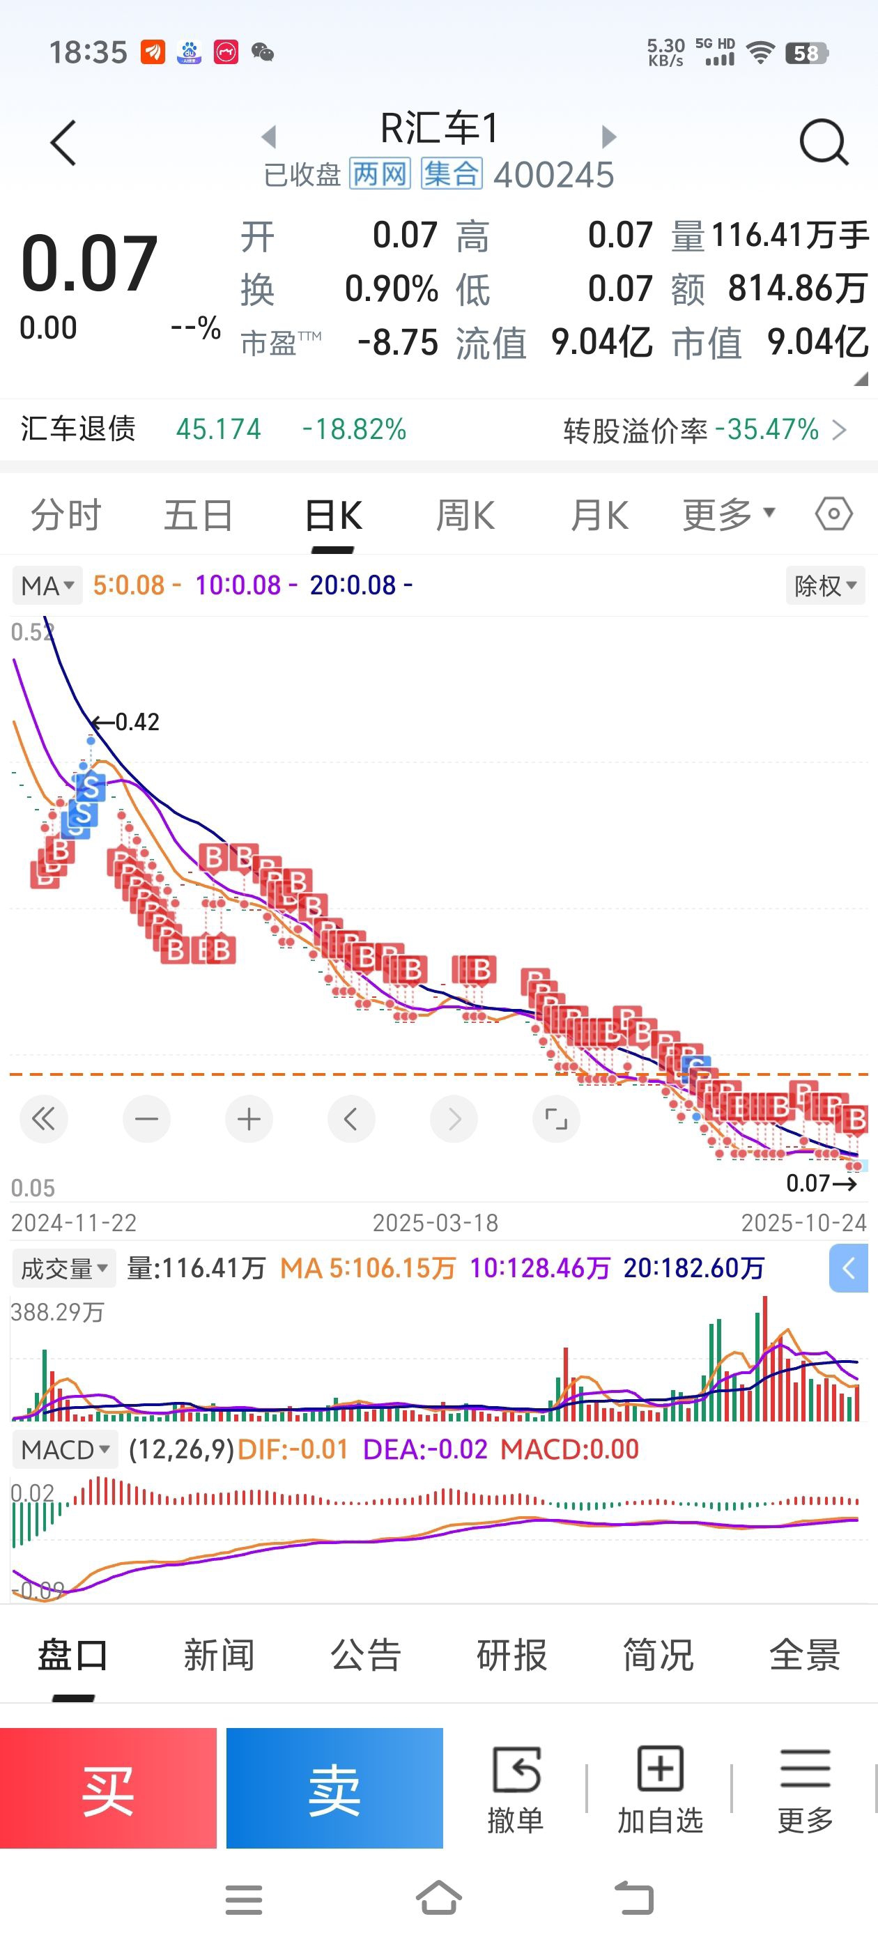Switch to next stock right triangle
The image size is (878, 1951).
point(608,137)
